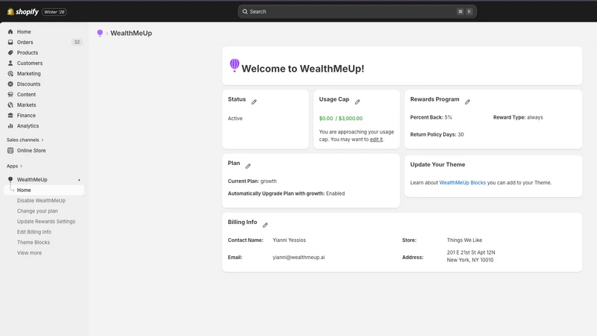
Task: Open Change your plan page
Action: coord(37,211)
